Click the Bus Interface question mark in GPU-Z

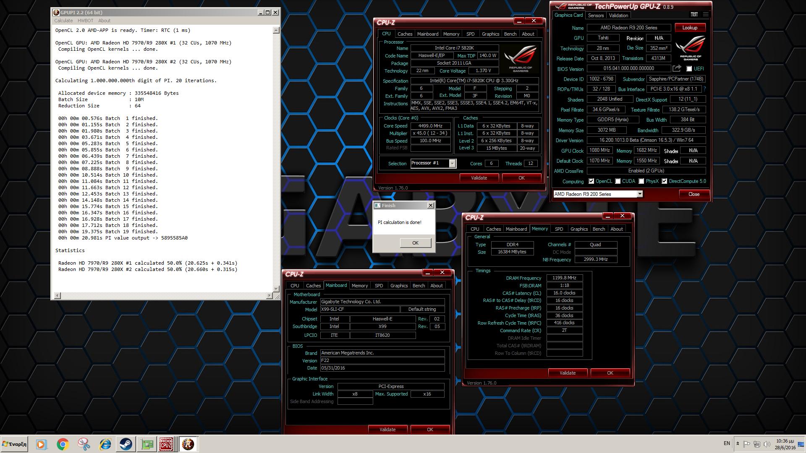click(x=704, y=89)
